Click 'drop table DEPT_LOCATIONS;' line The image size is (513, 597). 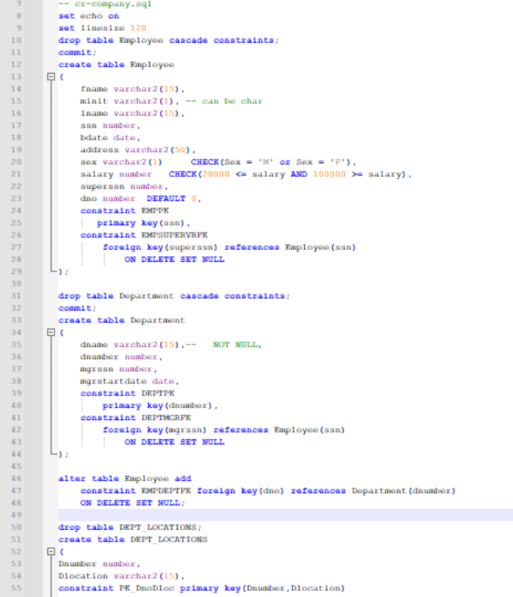130,528
